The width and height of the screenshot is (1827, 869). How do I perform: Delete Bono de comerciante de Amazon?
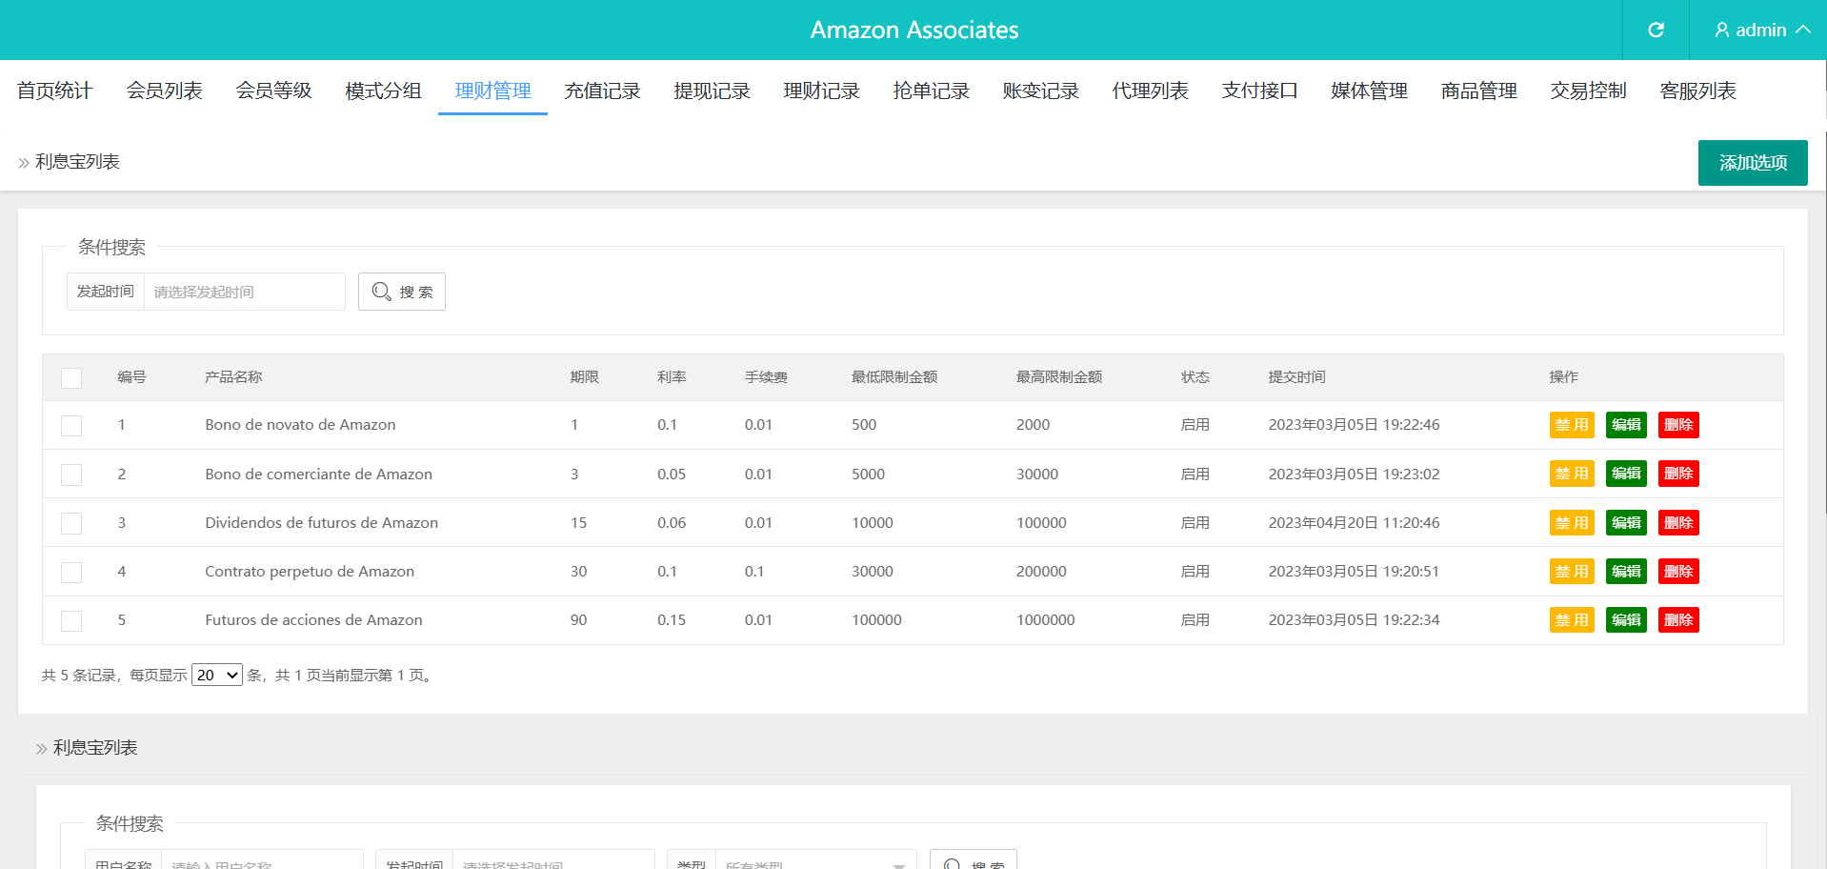pyautogui.click(x=1678, y=474)
